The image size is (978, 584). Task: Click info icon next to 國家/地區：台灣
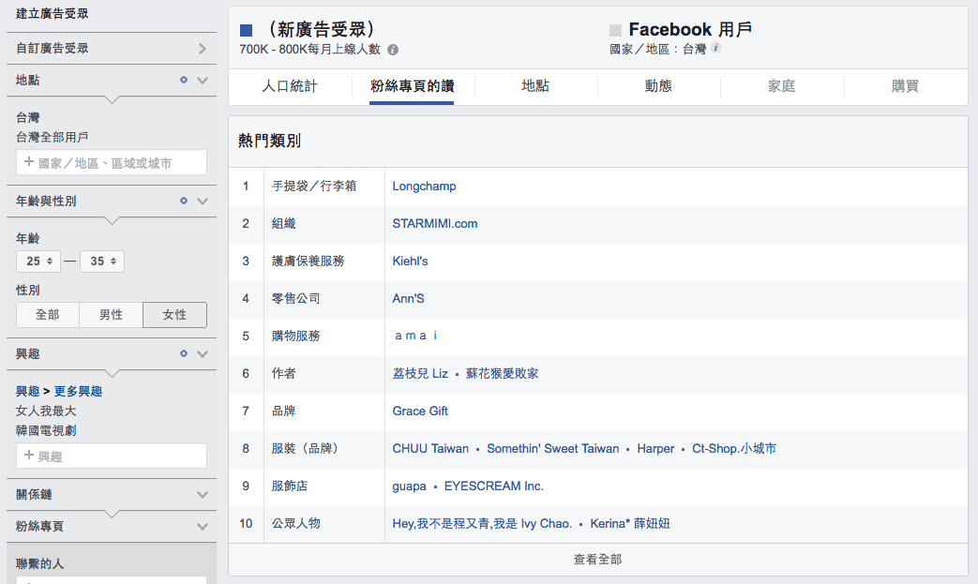pos(716,48)
